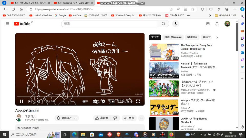Open the favorites list icon
This screenshot has height=138, width=246.
(219, 9)
